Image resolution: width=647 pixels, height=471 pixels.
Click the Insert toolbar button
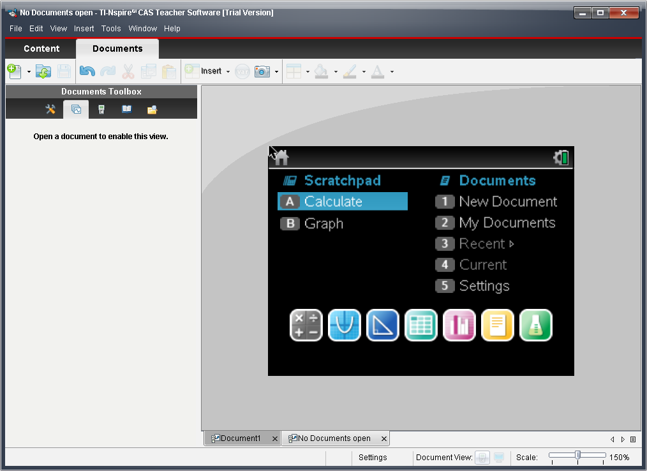203,71
